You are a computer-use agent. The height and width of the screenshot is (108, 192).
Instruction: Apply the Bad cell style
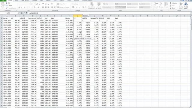(120, 4)
